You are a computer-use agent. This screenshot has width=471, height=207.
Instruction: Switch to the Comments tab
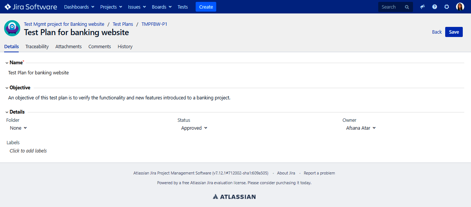tap(100, 46)
